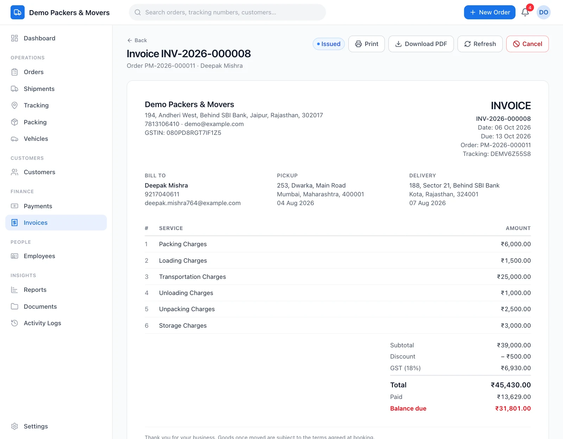Click the Vehicles car icon
Screen dimensions: 563x439
tap(14, 139)
